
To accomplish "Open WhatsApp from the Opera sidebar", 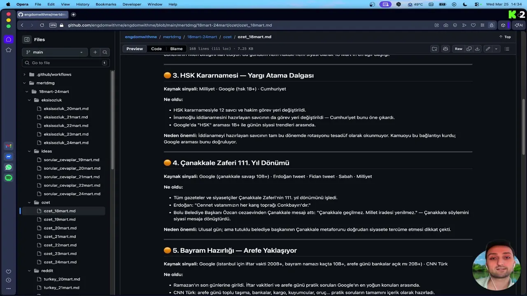I will click(8, 167).
